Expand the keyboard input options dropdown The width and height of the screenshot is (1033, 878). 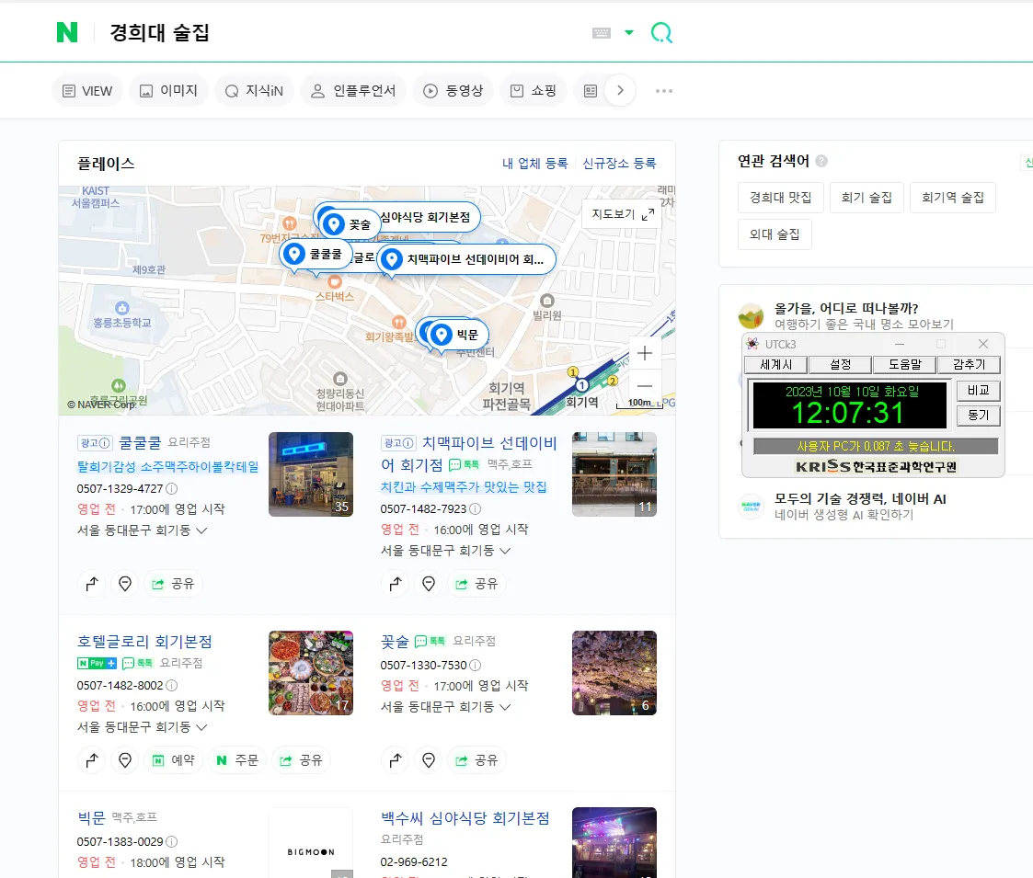click(630, 32)
